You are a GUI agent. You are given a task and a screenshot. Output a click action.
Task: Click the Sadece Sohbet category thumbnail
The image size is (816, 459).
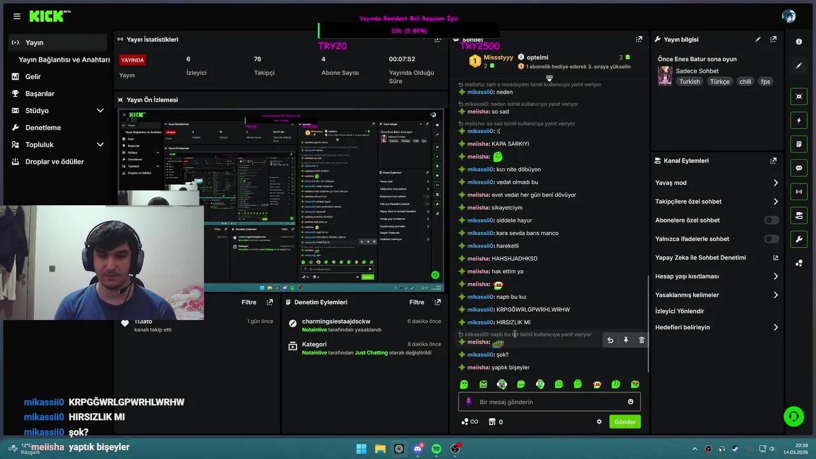point(665,76)
